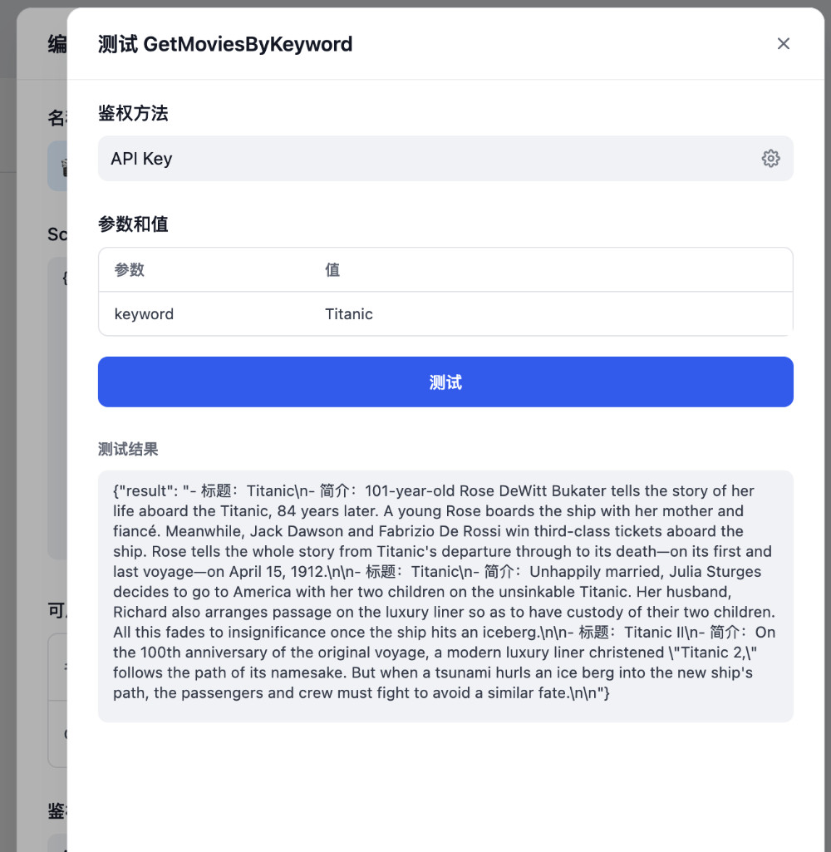Click the partially hidden 鉴 label at bottom left
Viewport: 831px width, 852px height.
coord(56,811)
